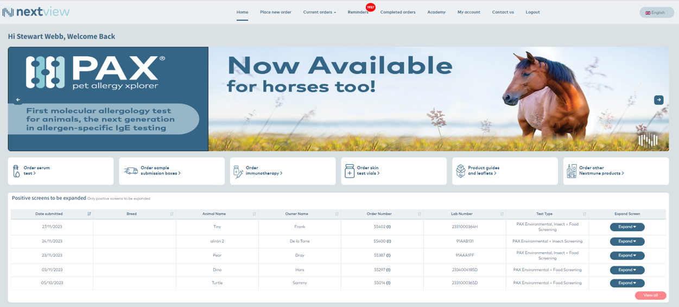Viewport: 679px width, 307px height.
Task: Sort table by Test Type column
Action: click(584, 214)
